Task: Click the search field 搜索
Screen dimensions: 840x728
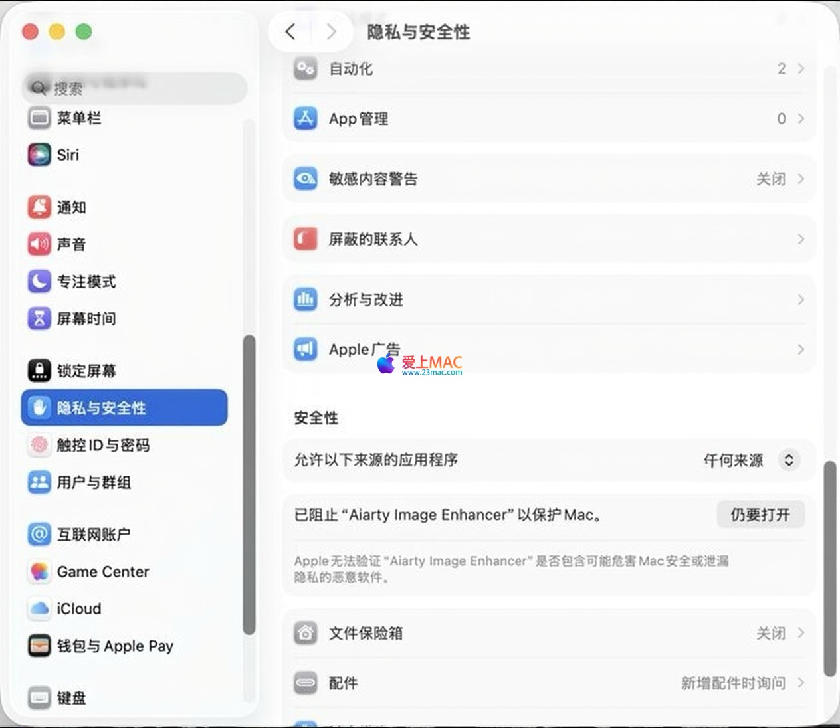Action: [135, 88]
